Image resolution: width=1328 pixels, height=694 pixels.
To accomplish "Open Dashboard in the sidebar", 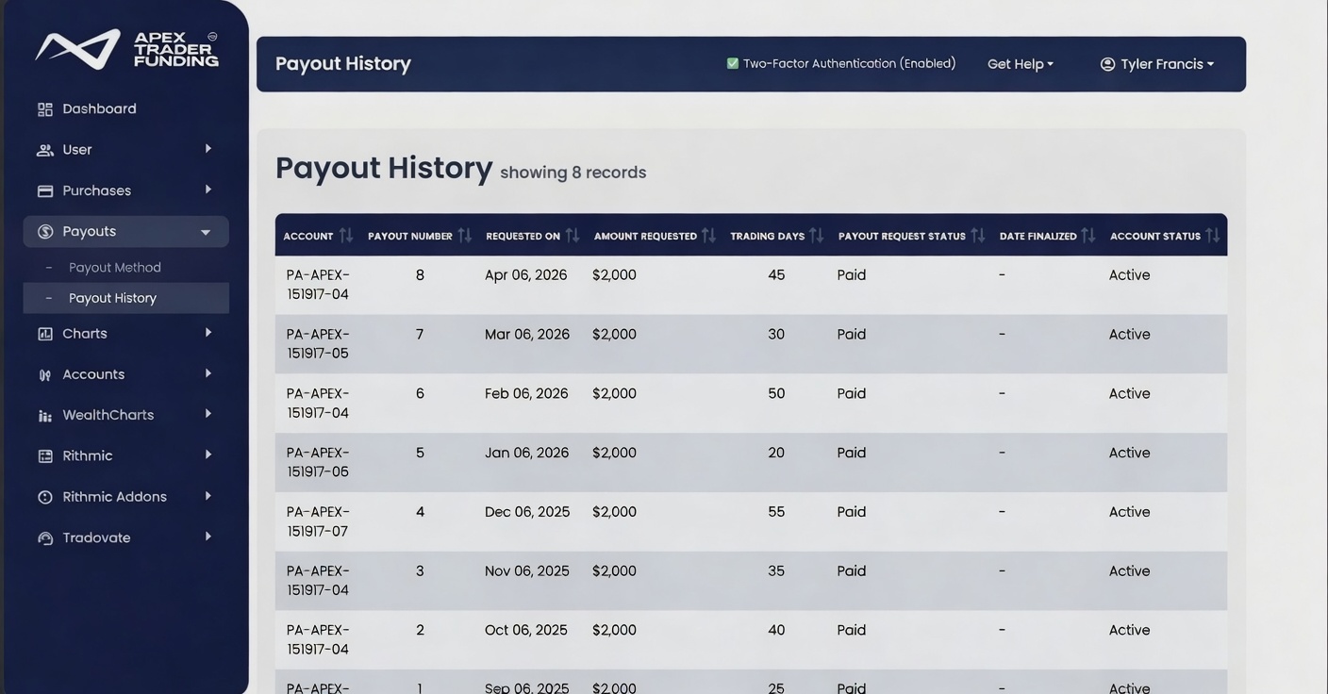I will click(x=99, y=109).
